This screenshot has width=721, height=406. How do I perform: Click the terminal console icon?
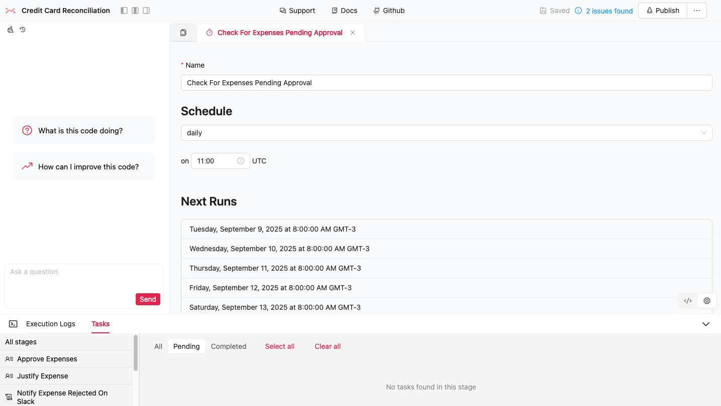coord(13,324)
